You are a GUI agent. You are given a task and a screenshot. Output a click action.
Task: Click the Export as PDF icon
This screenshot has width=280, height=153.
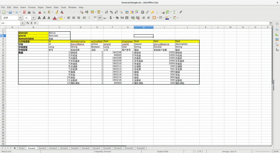coord(24,12)
